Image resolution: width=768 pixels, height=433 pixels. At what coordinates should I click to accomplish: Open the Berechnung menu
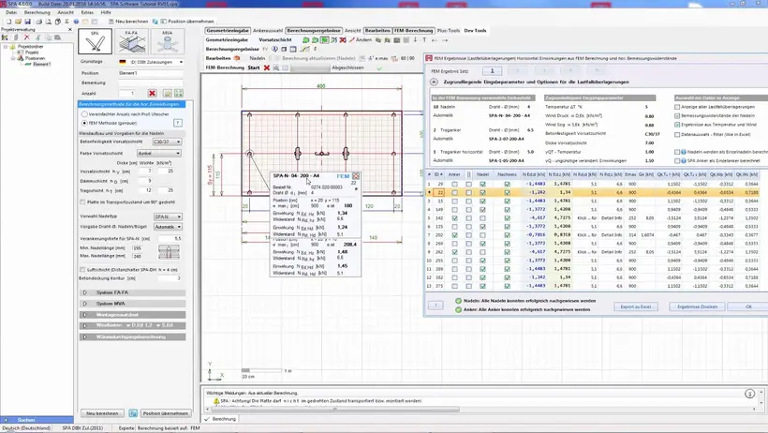(x=37, y=12)
